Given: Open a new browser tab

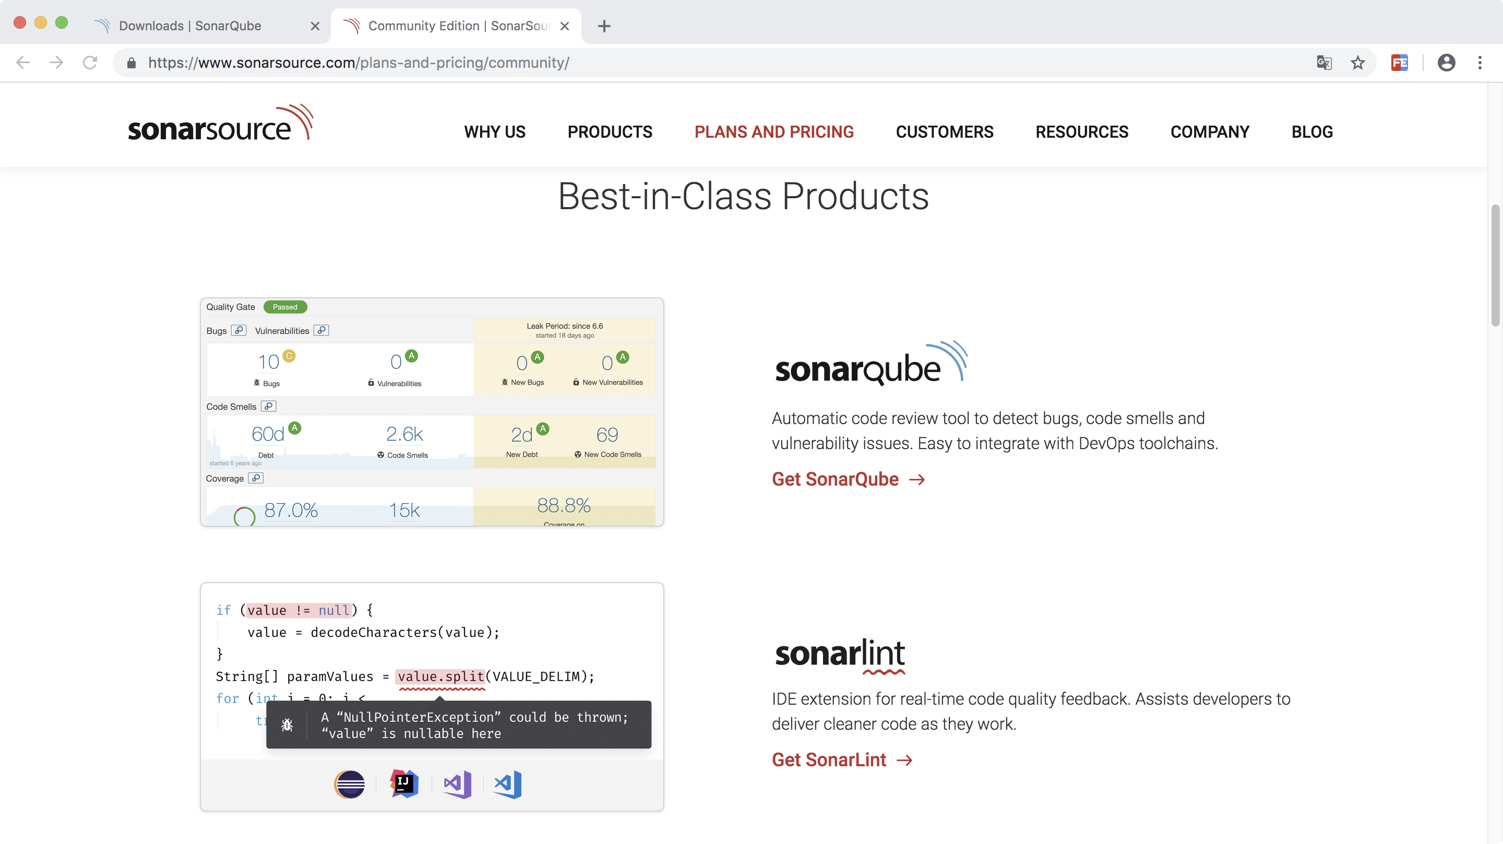Looking at the screenshot, I should tap(604, 26).
